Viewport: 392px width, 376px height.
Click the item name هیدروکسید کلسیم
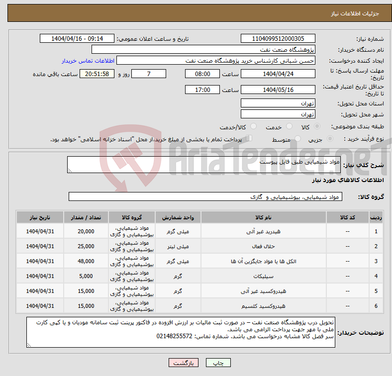(264, 306)
